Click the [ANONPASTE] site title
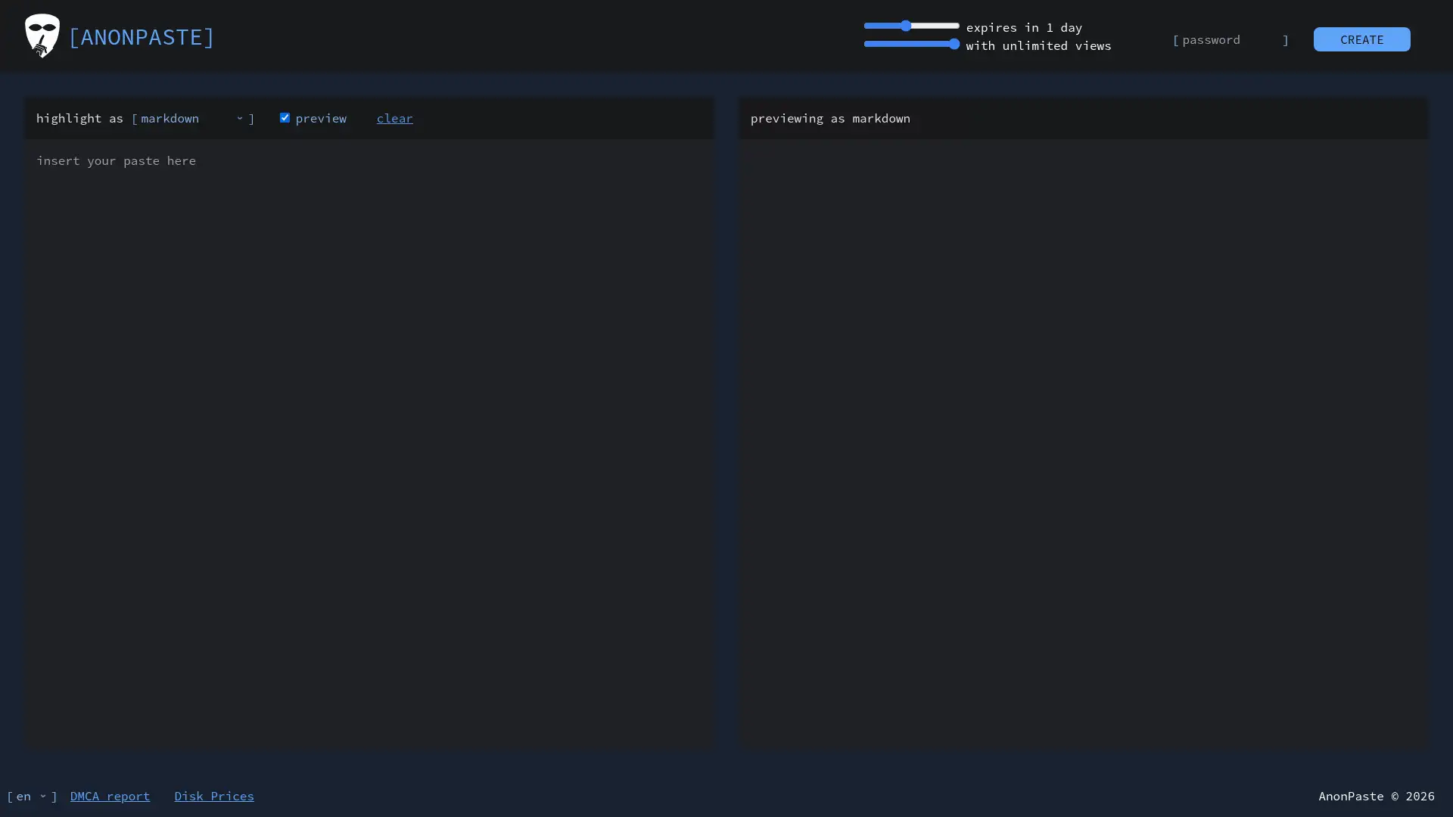 point(141,37)
